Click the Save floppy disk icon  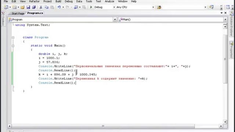28,7
